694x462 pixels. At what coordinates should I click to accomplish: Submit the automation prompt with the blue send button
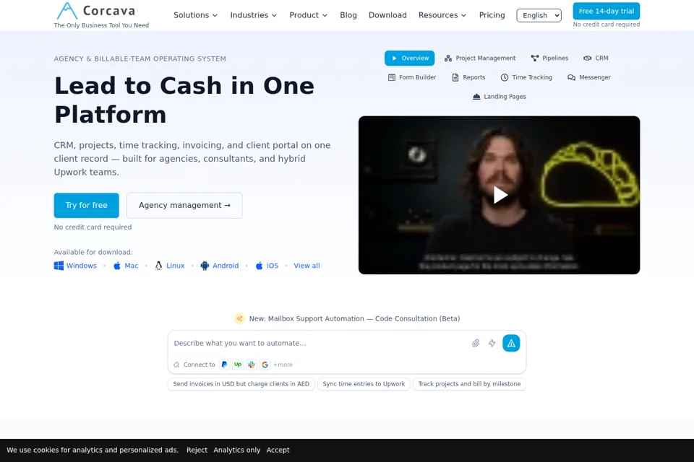511,343
